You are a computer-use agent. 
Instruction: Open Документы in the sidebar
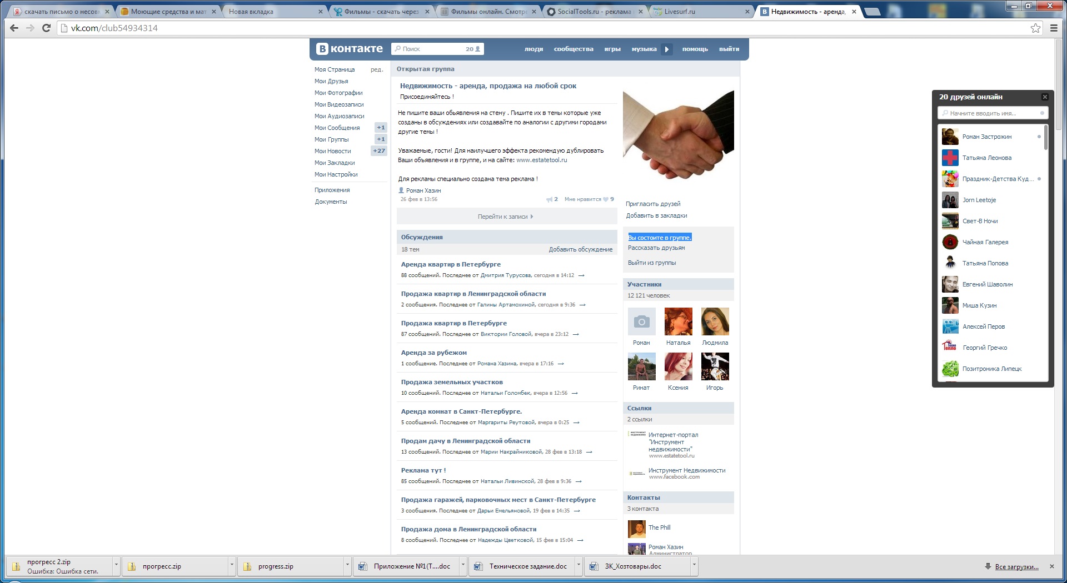tap(331, 202)
